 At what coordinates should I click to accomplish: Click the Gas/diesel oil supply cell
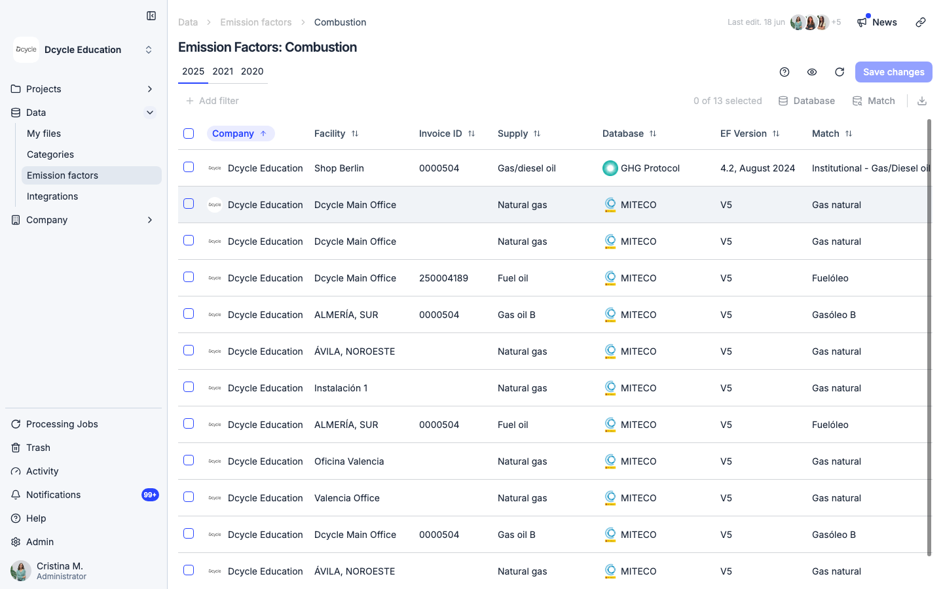(527, 168)
